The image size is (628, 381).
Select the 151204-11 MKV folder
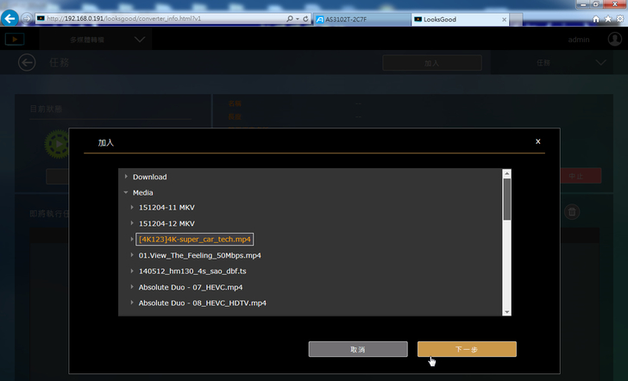166,207
